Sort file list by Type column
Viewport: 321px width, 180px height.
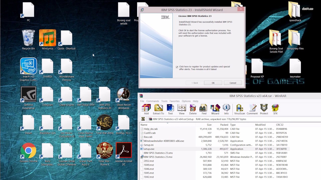242,125
